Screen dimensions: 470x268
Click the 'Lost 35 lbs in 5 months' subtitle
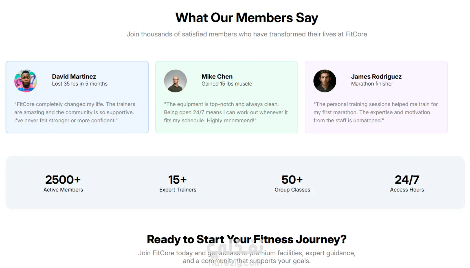click(x=80, y=84)
